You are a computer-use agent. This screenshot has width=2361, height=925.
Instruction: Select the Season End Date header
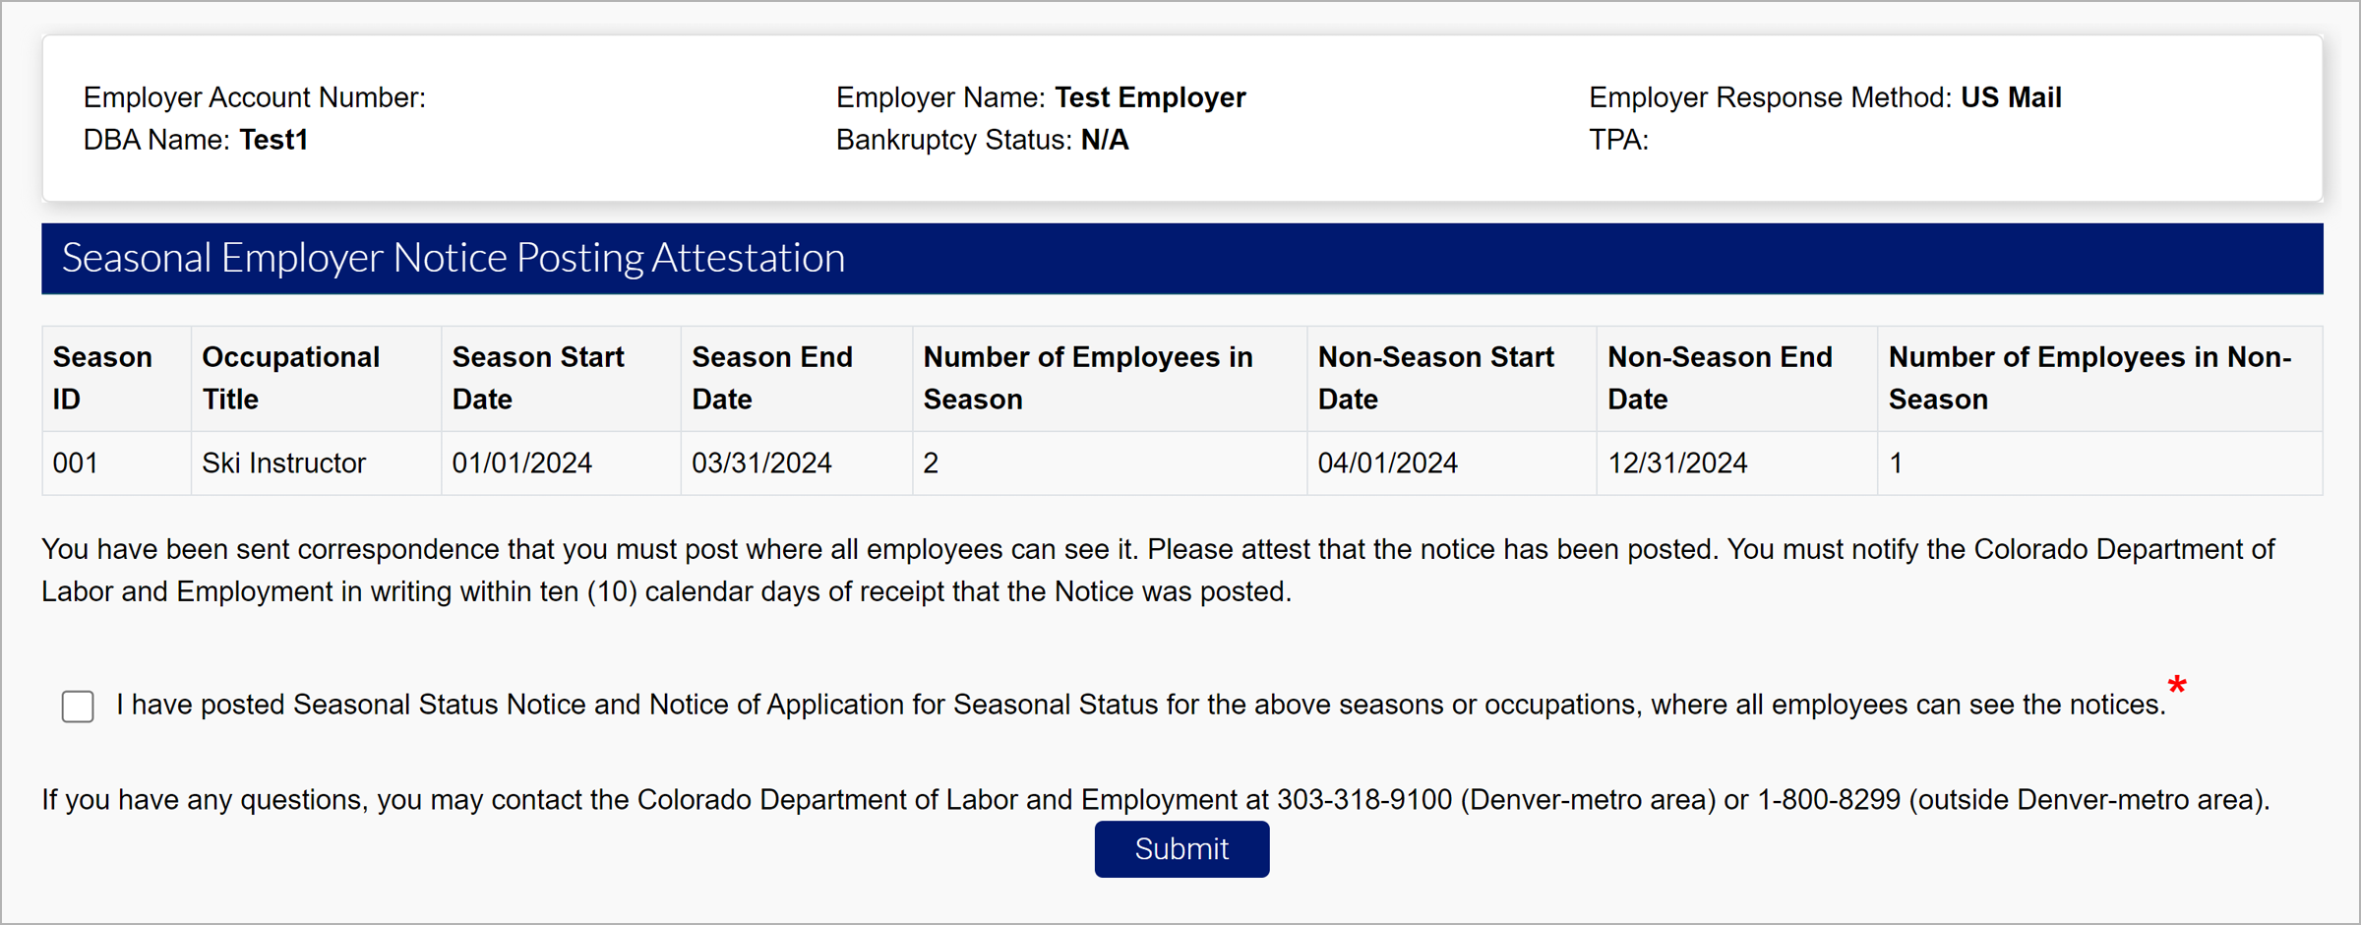[x=771, y=378]
